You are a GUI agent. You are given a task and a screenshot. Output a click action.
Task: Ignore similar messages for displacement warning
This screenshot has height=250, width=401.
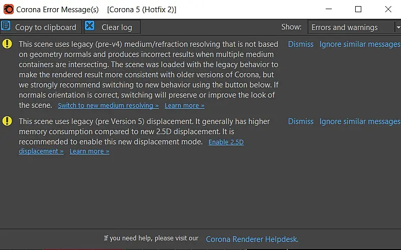pyautogui.click(x=360, y=121)
